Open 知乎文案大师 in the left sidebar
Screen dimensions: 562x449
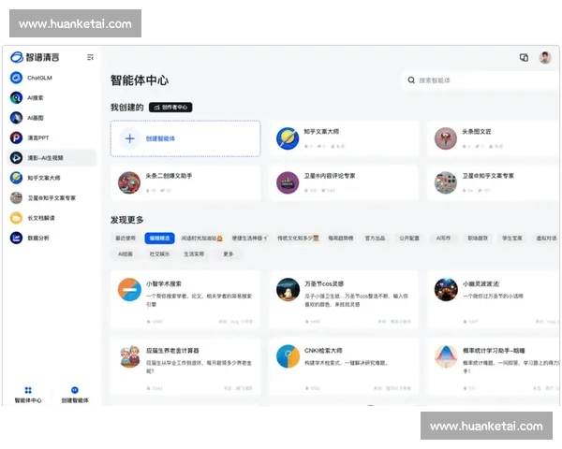52,178
